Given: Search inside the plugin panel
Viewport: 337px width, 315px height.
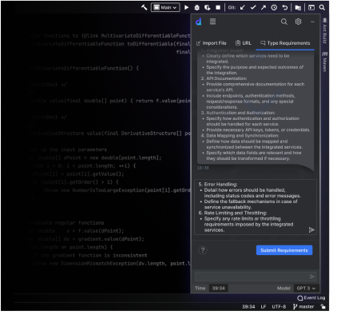Looking at the screenshot, I should [x=284, y=22].
